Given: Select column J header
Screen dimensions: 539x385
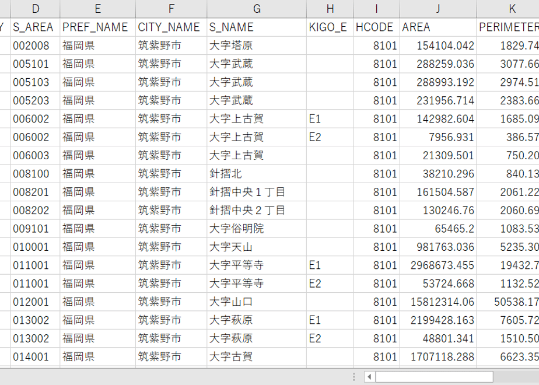Looking at the screenshot, I should point(438,9).
